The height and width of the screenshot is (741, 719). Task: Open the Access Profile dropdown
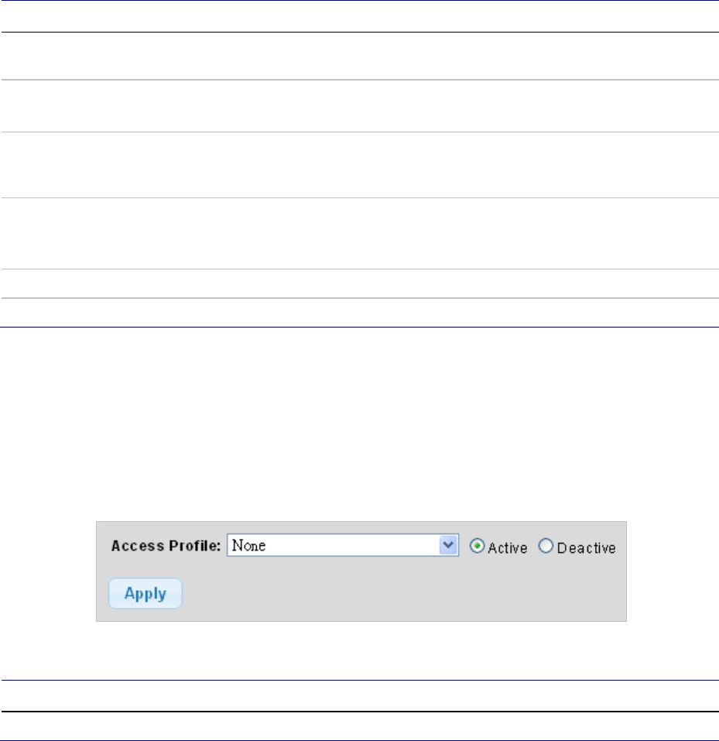(x=343, y=545)
